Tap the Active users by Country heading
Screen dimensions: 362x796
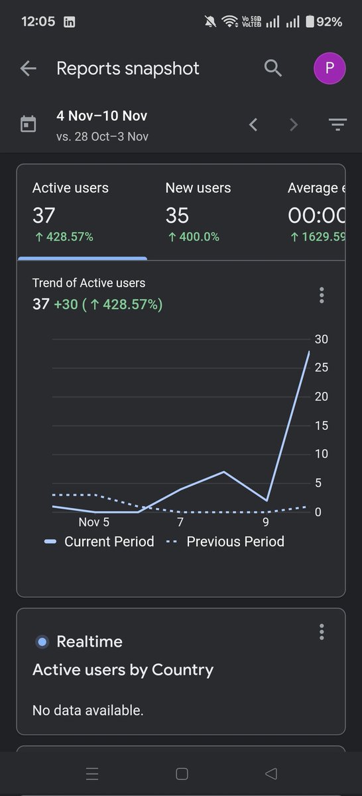coord(123,670)
